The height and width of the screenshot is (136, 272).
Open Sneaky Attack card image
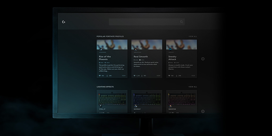point(181,45)
